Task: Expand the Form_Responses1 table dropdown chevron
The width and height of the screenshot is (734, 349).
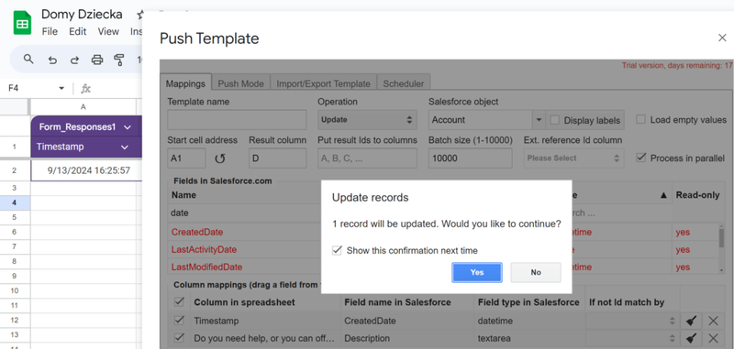Action: pos(127,127)
